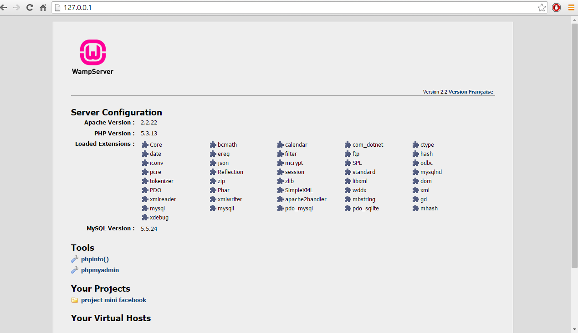Click the wrench icon beside phpinfo()
Image resolution: width=578 pixels, height=333 pixels.
coord(75,259)
